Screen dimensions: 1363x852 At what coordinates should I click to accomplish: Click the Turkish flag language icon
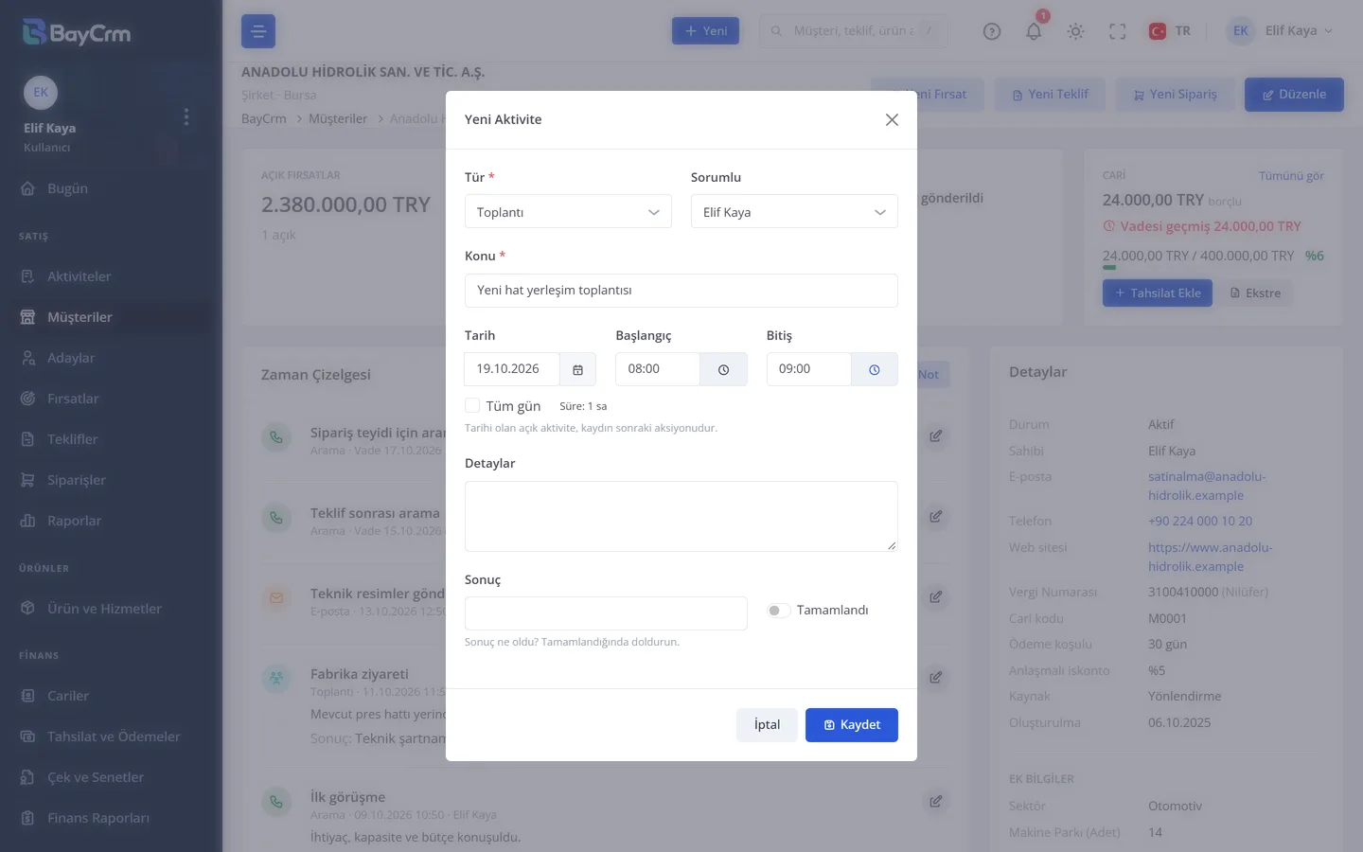pos(1157,31)
